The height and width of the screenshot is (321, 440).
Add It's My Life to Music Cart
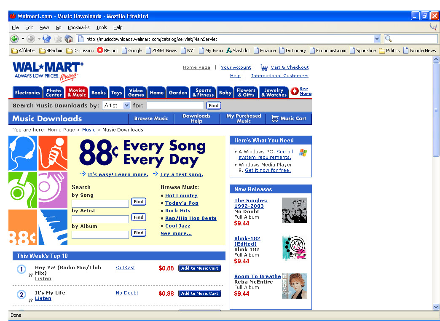pos(199,294)
